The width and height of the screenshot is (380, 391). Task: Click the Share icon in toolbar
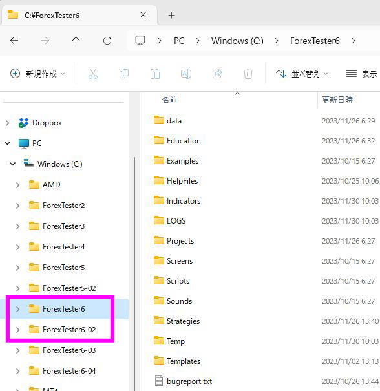[x=217, y=74]
